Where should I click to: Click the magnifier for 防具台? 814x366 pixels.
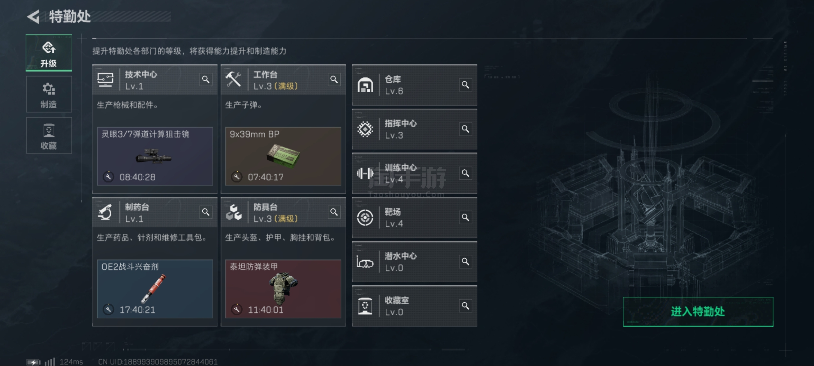pos(334,212)
